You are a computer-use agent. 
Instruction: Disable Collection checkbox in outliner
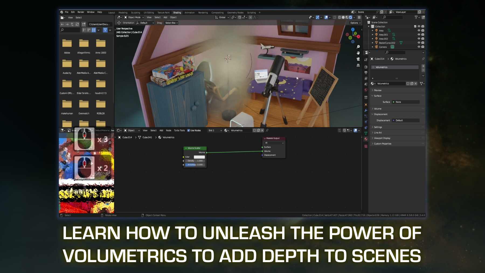pos(415,26)
